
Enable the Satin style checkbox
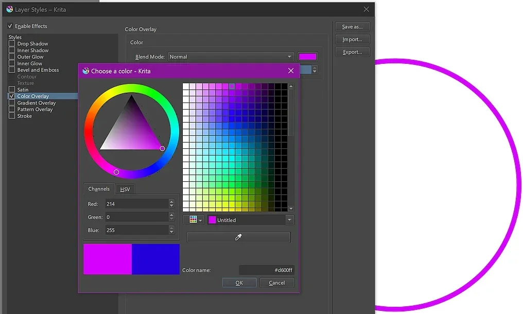[12, 90]
